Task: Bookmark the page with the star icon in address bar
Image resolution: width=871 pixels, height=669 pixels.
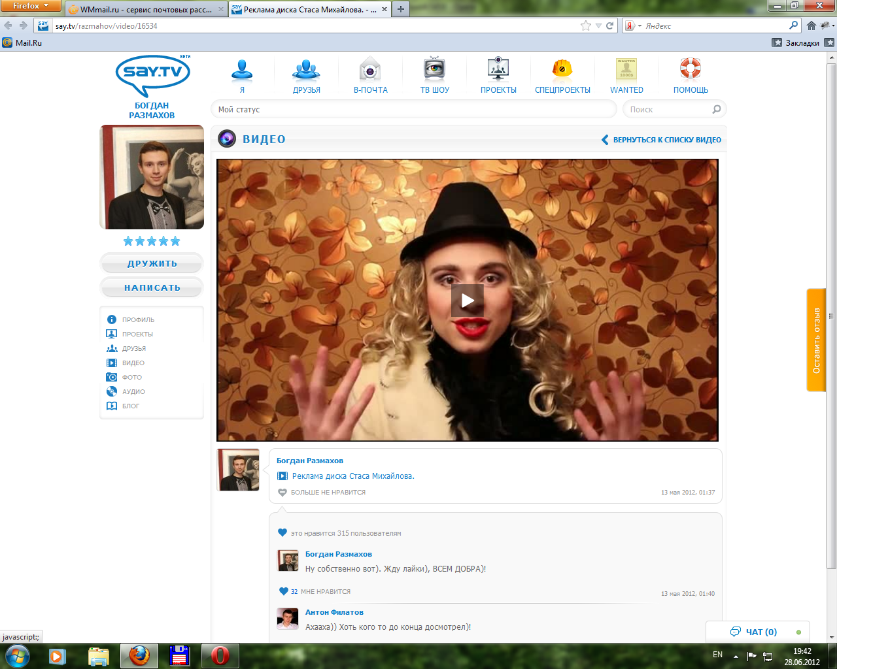Action: click(585, 25)
